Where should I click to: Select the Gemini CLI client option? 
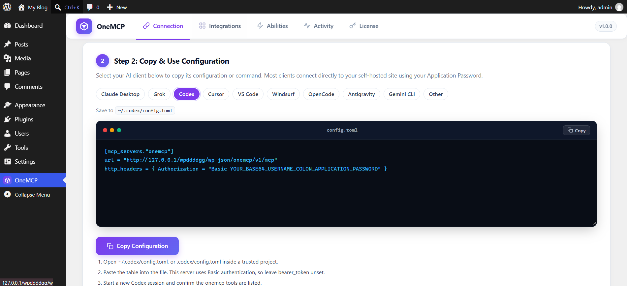(402, 94)
